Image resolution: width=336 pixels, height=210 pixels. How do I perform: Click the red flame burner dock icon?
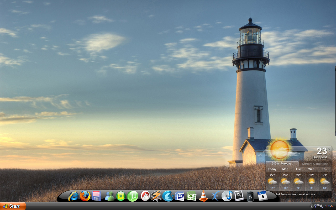tap(145, 196)
